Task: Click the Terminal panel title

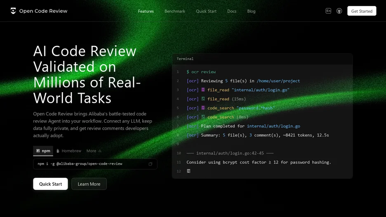Action: click(185, 59)
